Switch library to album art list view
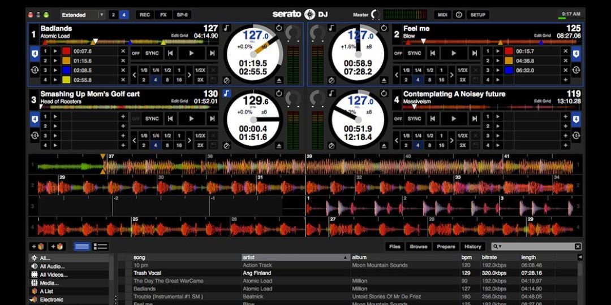Screen dimensions: 611x305 [x=101, y=246]
